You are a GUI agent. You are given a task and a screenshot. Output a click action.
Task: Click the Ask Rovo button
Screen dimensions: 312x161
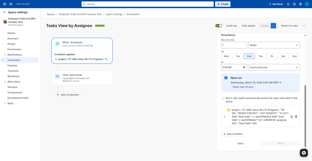pyautogui.click(x=276, y=4)
